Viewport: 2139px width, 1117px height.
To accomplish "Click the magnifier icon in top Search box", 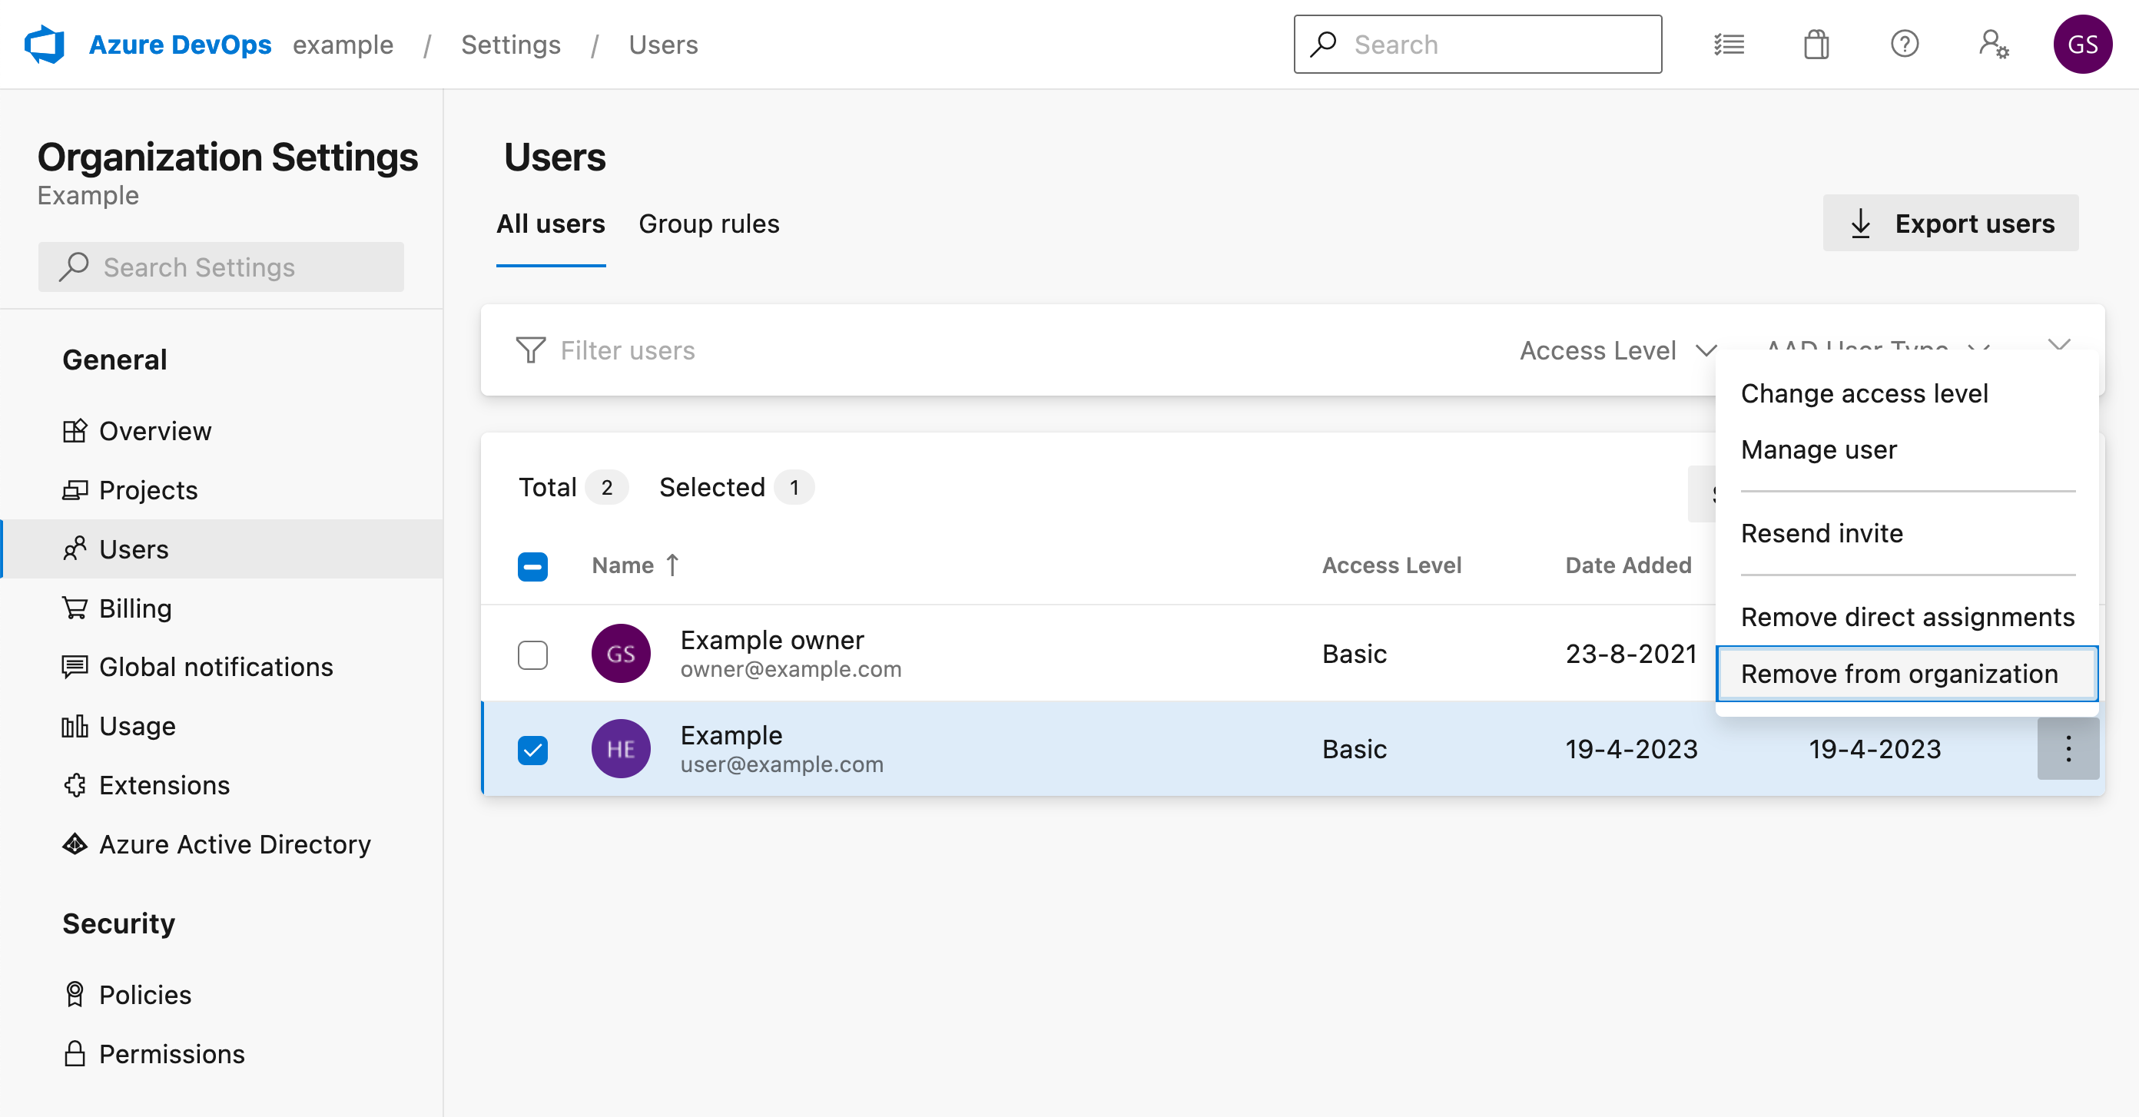I will click(x=1324, y=44).
